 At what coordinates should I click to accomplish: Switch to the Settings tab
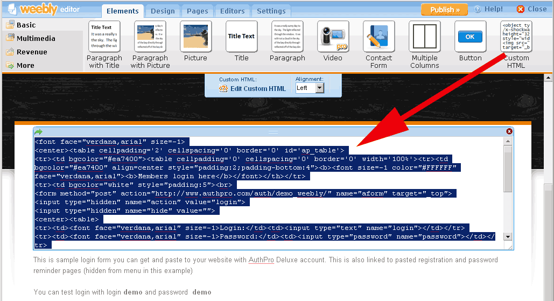(271, 11)
